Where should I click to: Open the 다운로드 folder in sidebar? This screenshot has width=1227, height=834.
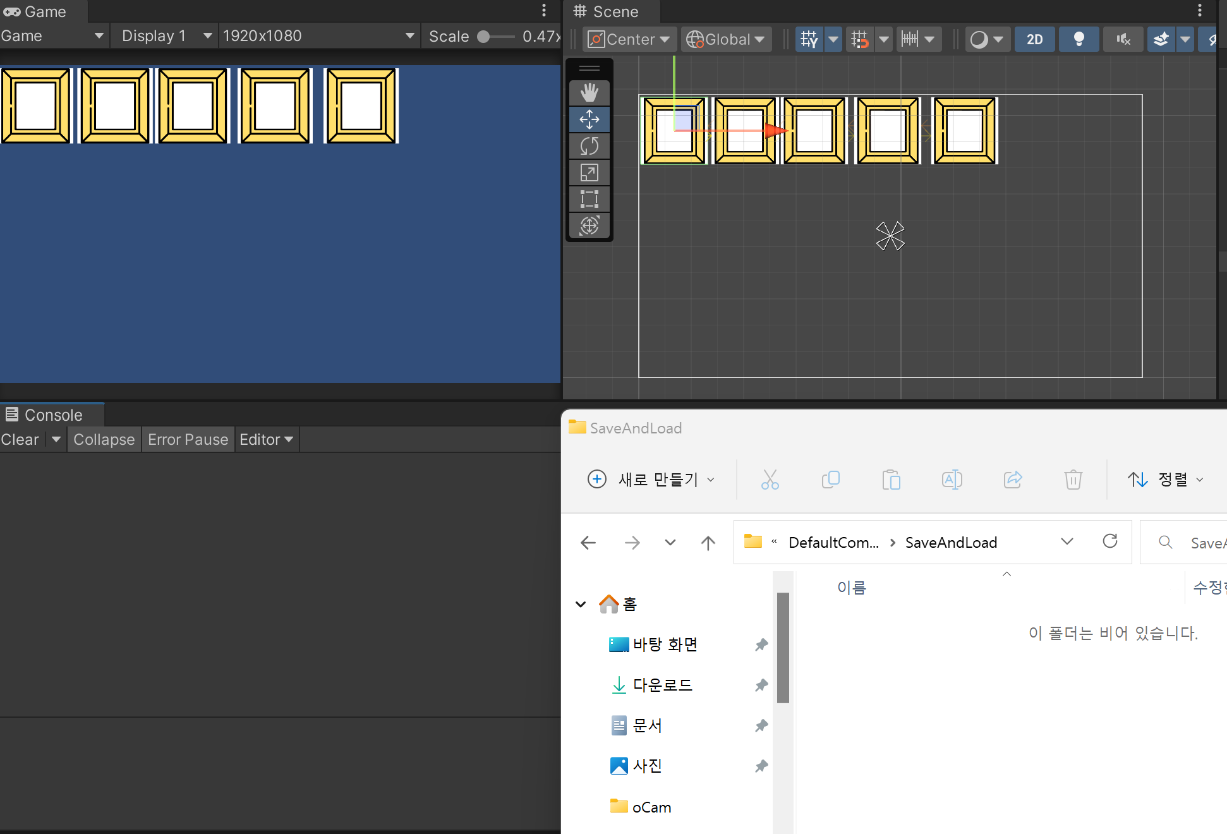point(662,684)
